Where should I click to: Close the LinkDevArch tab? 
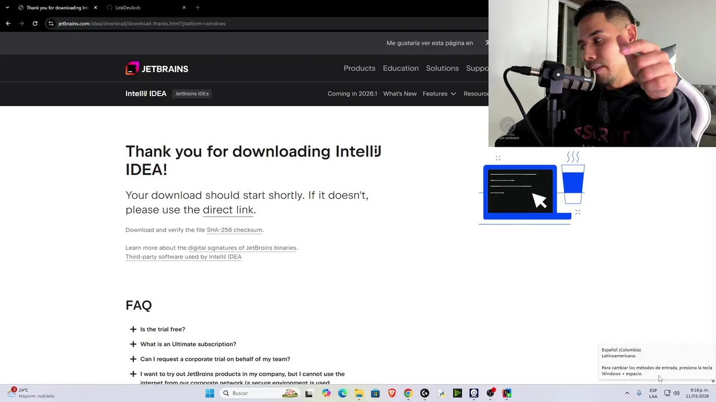click(x=184, y=8)
